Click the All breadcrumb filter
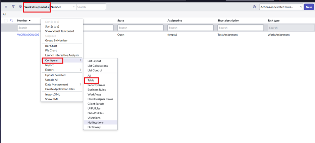This screenshot has height=143, width=315. click(x=4, y=14)
